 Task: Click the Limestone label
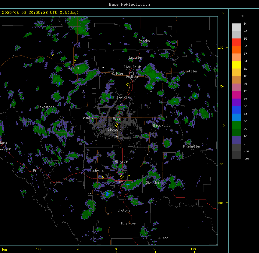point(46,107)
